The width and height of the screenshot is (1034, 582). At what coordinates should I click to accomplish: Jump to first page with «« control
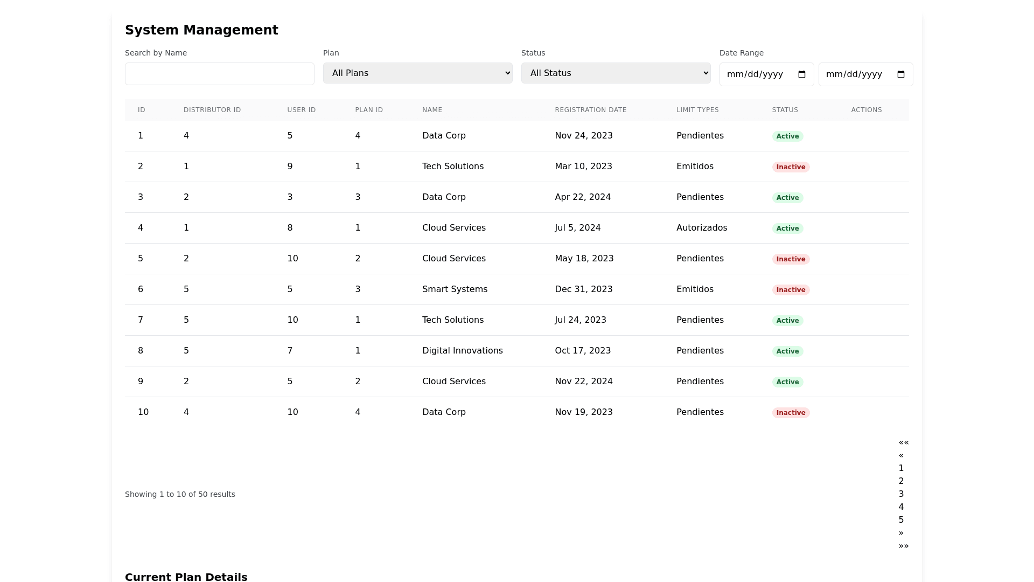903,442
